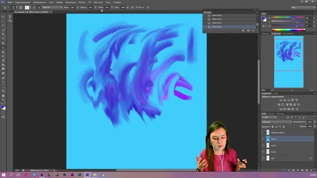Select the History Brush tool

click(3, 56)
